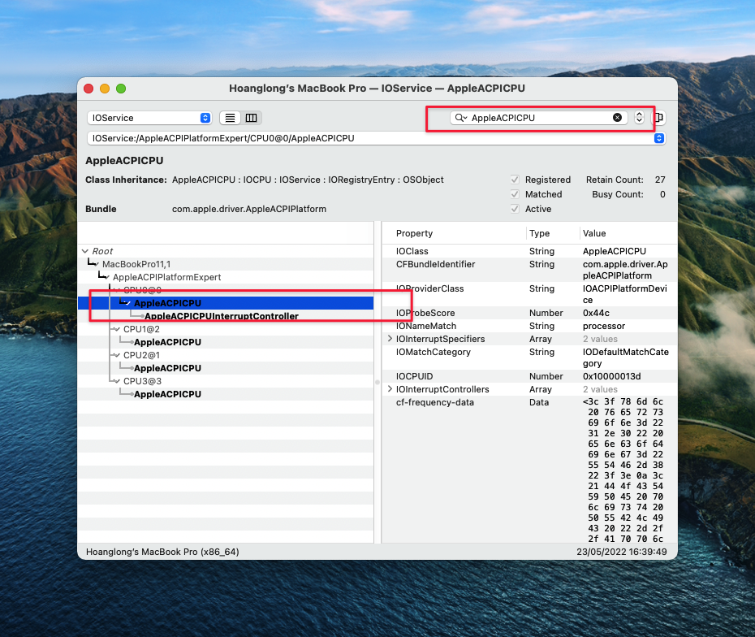Click the next/previous search result stepper
The height and width of the screenshot is (637, 755).
[639, 118]
